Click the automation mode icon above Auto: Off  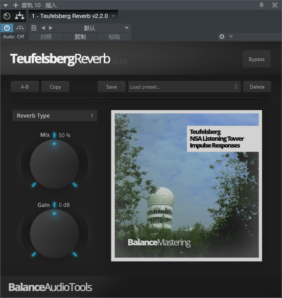20,28
